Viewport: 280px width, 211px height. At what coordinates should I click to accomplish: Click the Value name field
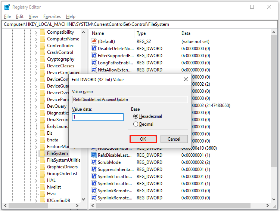coord(130,100)
